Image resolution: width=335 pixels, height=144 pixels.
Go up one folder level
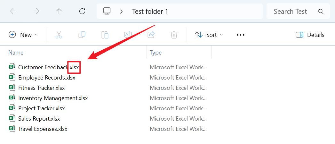(59, 12)
